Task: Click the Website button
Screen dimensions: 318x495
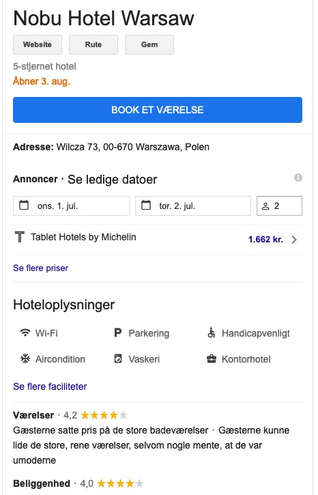Action: (x=38, y=44)
